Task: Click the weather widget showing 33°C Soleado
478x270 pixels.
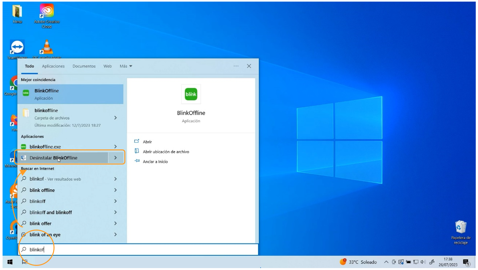Action: (x=358, y=262)
